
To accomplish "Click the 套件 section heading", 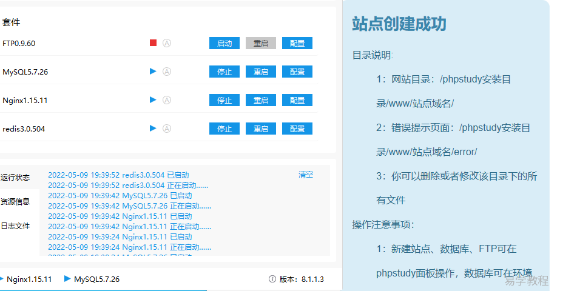I will tap(11, 22).
